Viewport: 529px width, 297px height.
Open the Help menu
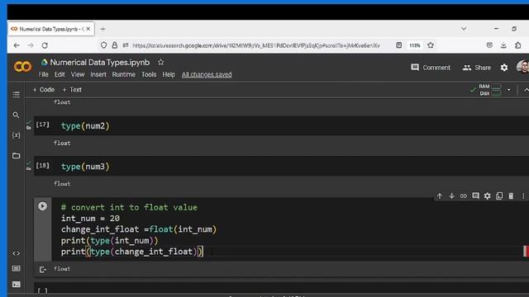169,74
